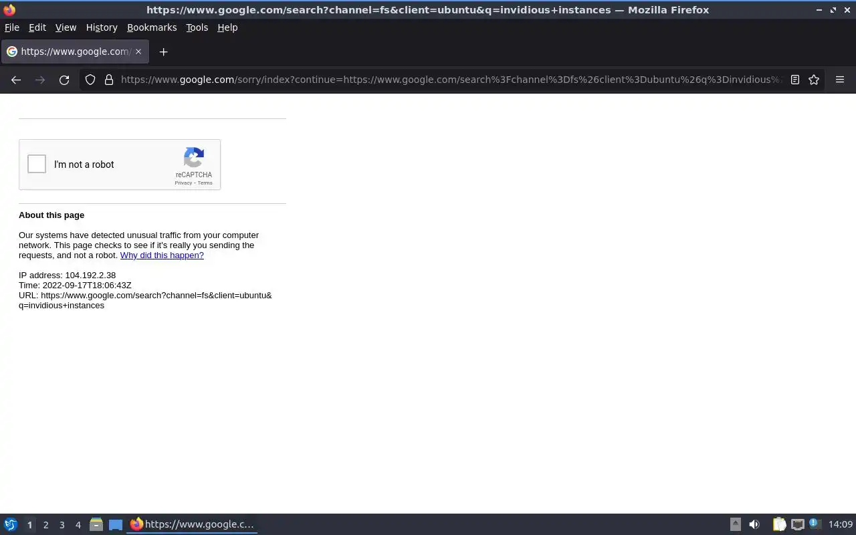Select the google.com browser tab

point(75,51)
